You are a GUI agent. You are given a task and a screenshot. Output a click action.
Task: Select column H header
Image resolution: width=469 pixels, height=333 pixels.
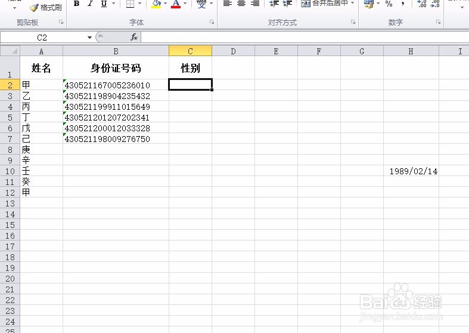(411, 51)
